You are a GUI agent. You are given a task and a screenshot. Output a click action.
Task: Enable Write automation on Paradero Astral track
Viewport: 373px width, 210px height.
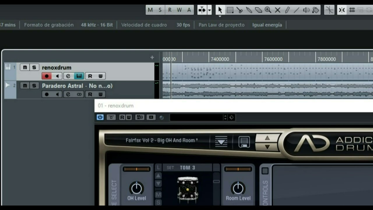coord(101,94)
